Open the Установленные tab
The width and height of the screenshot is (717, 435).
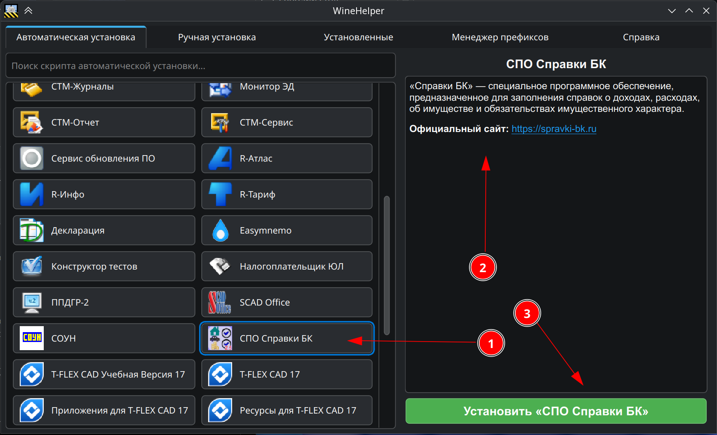[358, 37]
